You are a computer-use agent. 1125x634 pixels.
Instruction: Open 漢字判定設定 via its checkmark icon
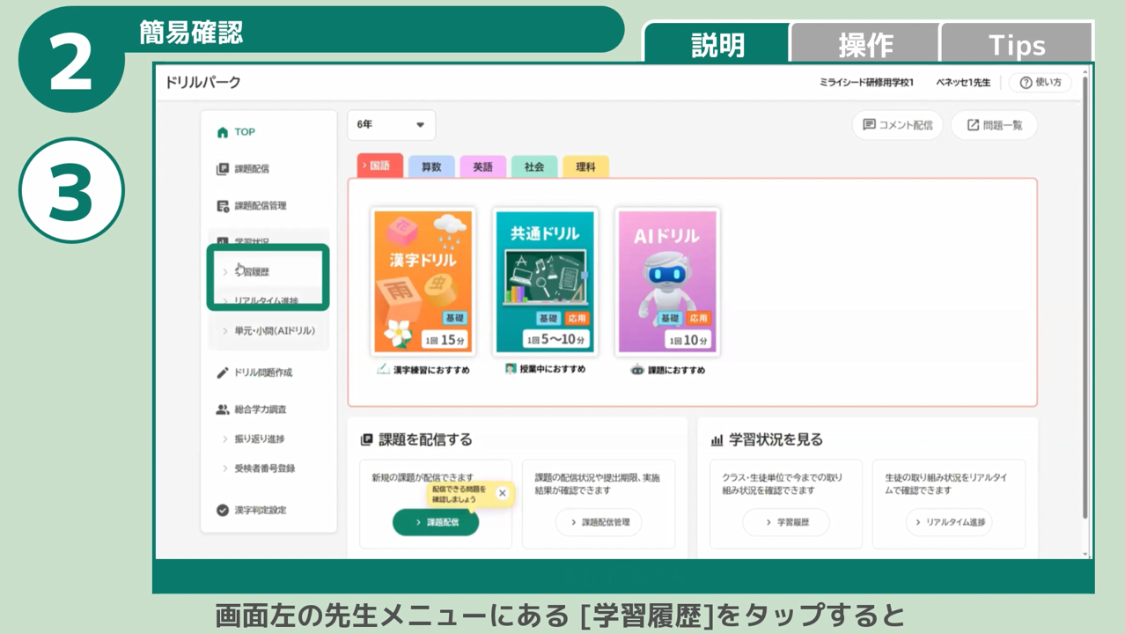tap(223, 511)
